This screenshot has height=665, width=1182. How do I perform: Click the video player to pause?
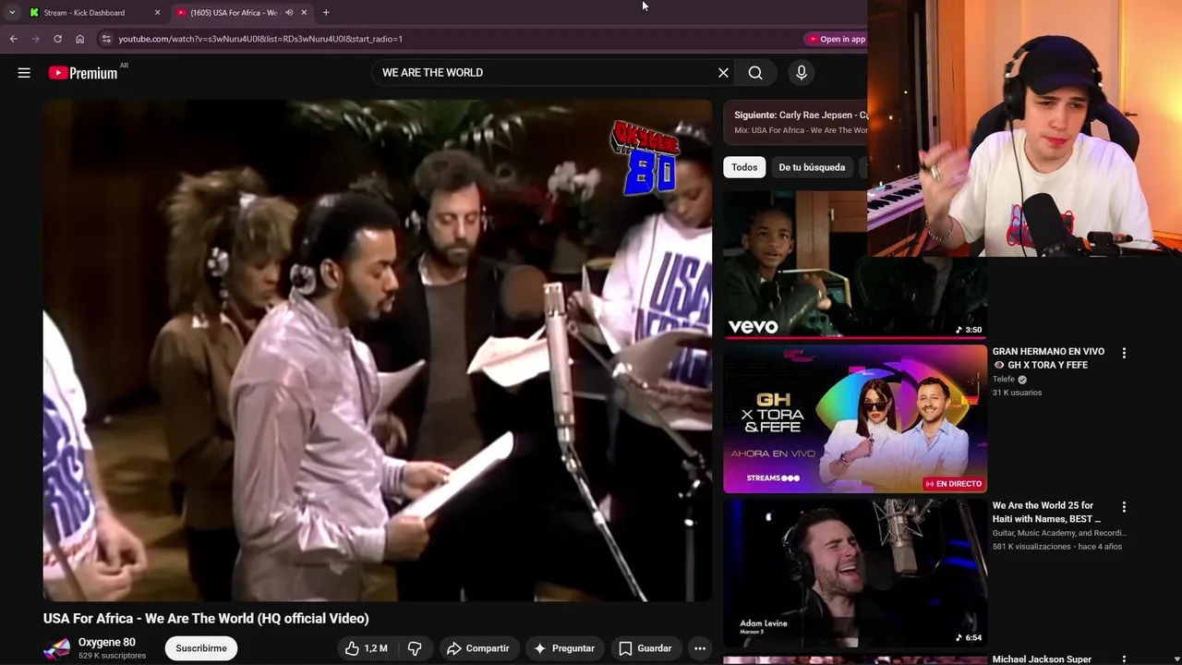378,351
